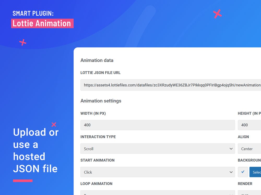Screen dimensions: 261x195
Task: Click the RENDER label
Action: 245,184
